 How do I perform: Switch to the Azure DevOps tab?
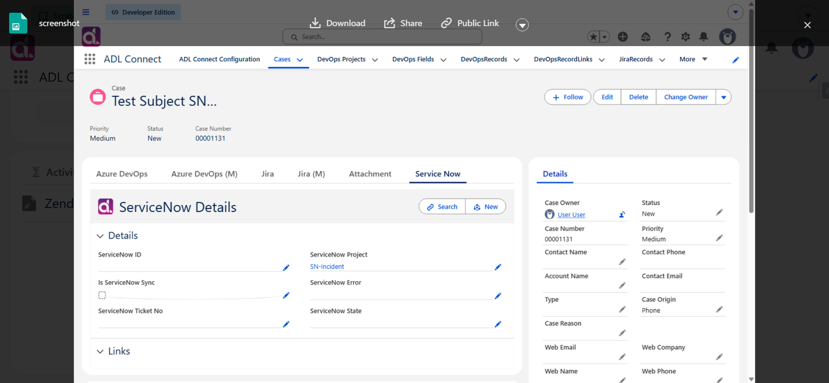122,174
